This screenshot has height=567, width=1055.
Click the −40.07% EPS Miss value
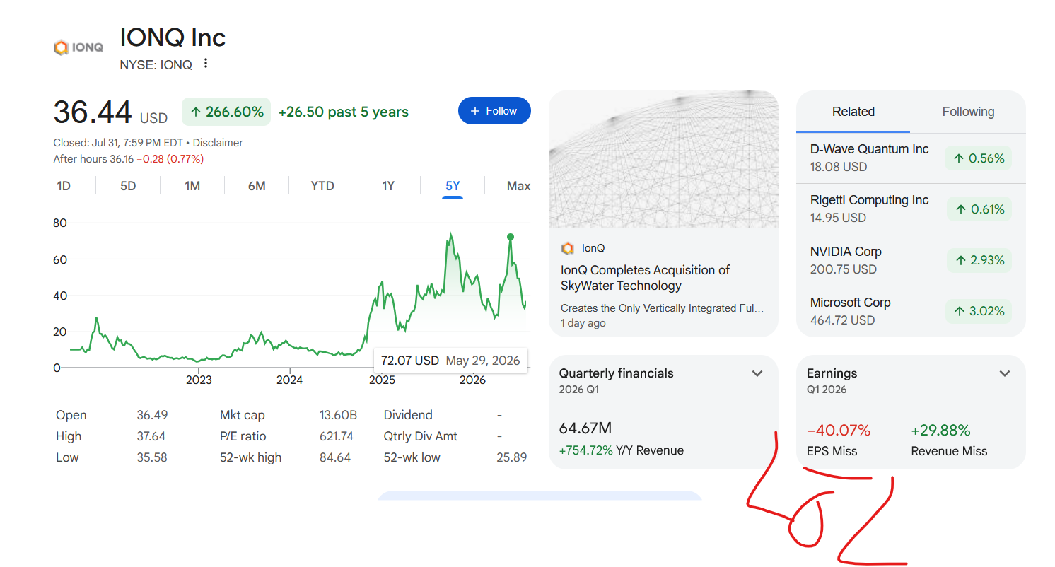(x=839, y=431)
